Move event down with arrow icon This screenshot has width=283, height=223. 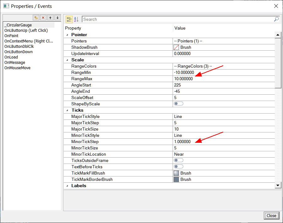point(58,18)
